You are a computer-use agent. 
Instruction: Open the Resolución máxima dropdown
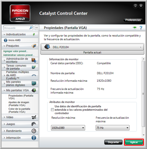[68, 128]
